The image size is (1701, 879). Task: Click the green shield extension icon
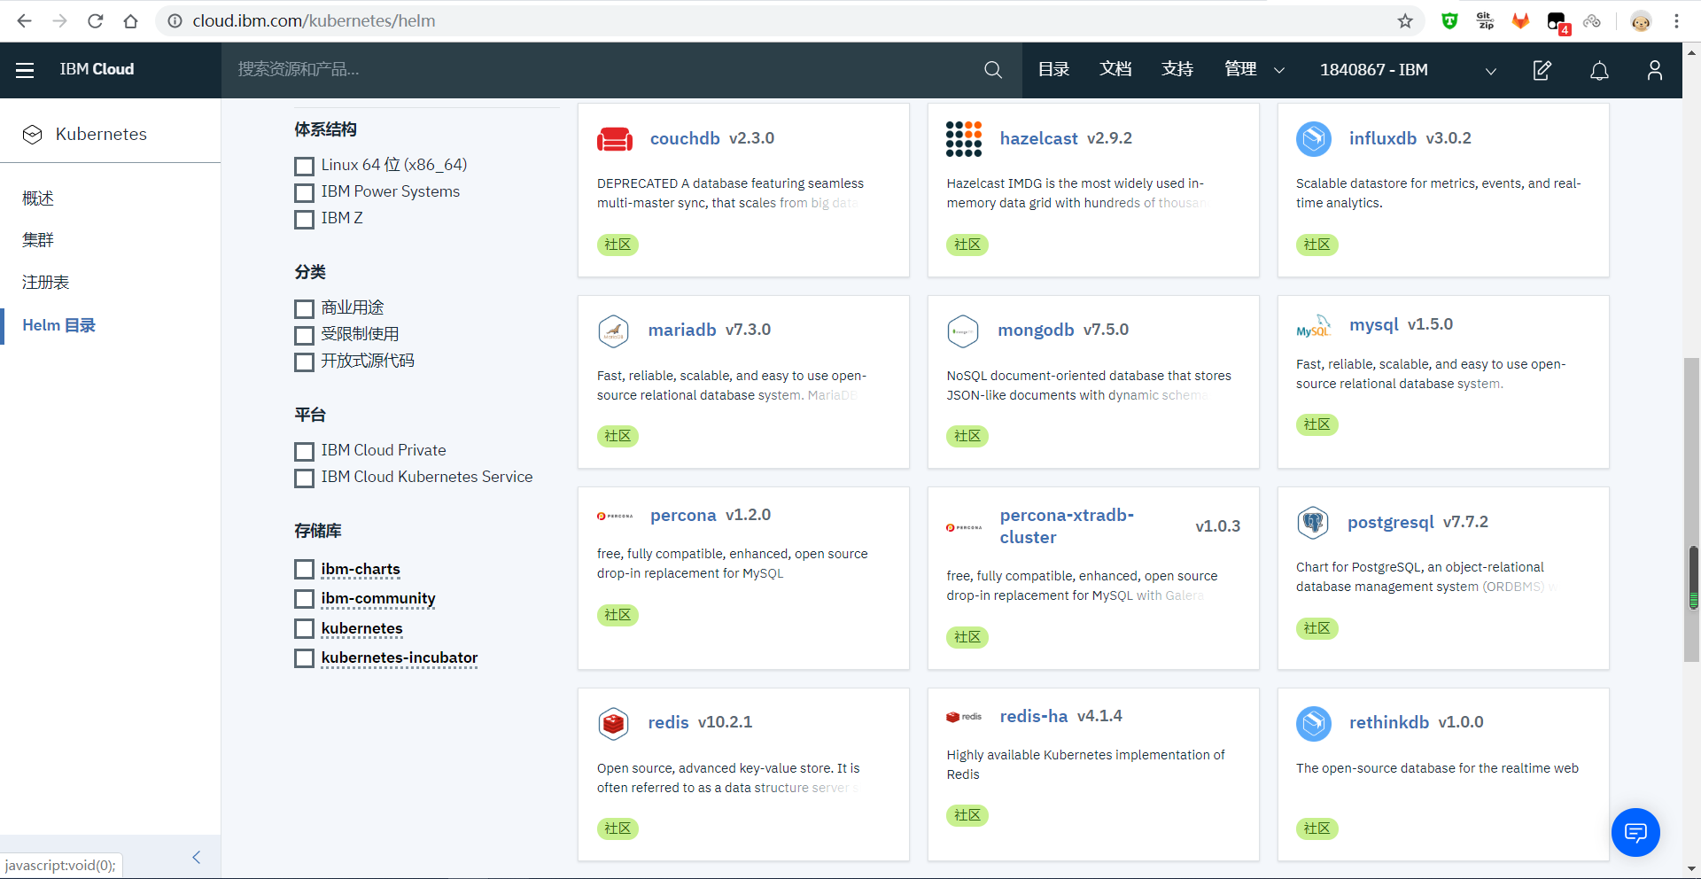point(1449,21)
